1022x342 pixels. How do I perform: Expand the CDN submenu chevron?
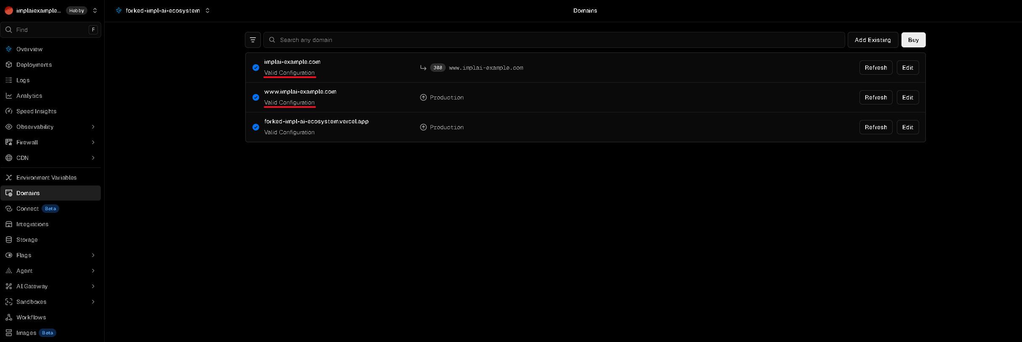pyautogui.click(x=93, y=158)
